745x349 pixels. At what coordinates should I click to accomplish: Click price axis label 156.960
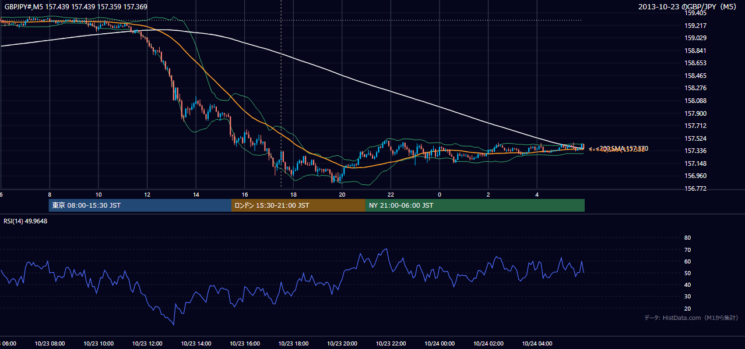(695, 176)
